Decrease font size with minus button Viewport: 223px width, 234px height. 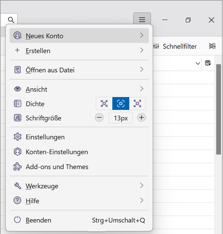(x=99, y=118)
